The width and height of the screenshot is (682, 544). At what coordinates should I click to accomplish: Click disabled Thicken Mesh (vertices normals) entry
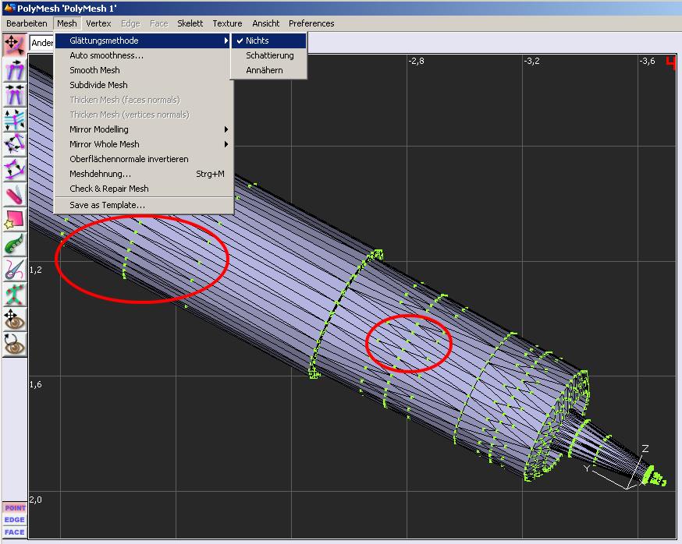click(143, 115)
